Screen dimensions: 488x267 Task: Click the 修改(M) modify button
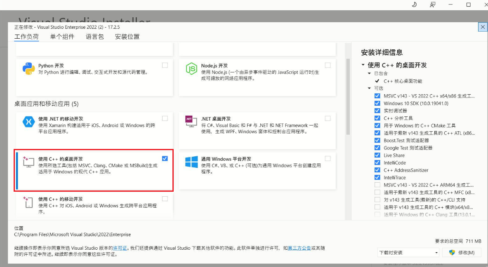tap(462, 253)
